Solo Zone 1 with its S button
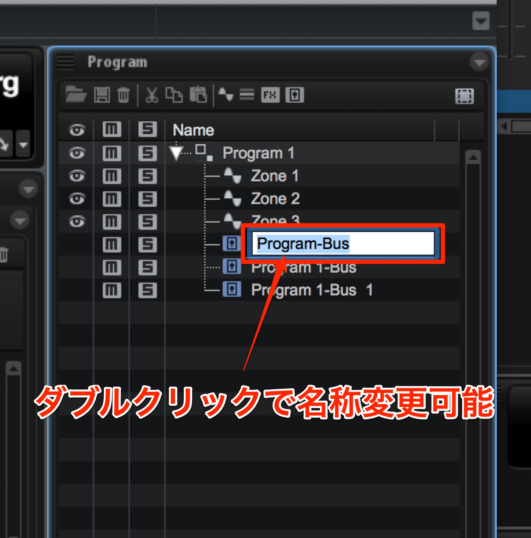The image size is (531, 538). (147, 176)
